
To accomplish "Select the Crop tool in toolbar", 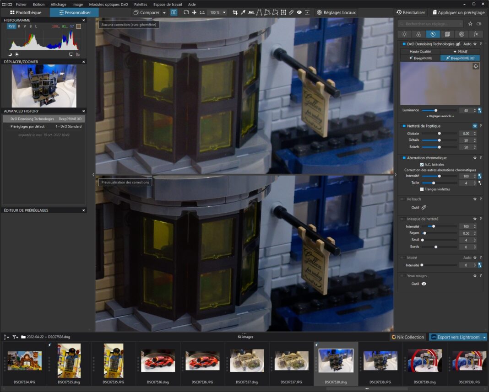I will point(235,12).
